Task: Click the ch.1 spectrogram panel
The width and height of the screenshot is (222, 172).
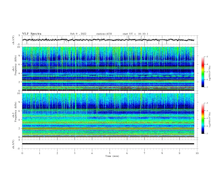Action: click(x=108, y=69)
